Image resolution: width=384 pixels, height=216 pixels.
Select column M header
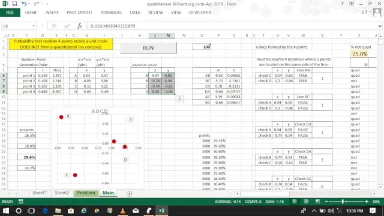(x=168, y=35)
